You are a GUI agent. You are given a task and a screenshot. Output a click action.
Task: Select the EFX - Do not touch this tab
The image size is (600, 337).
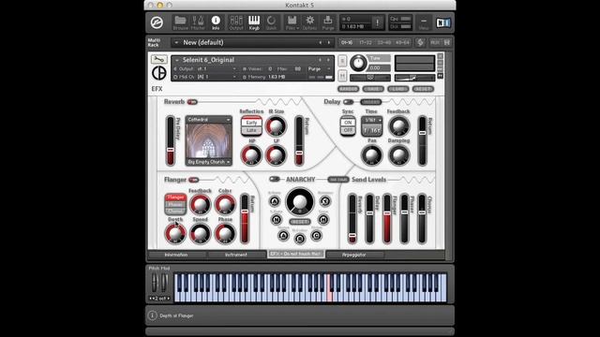click(296, 254)
